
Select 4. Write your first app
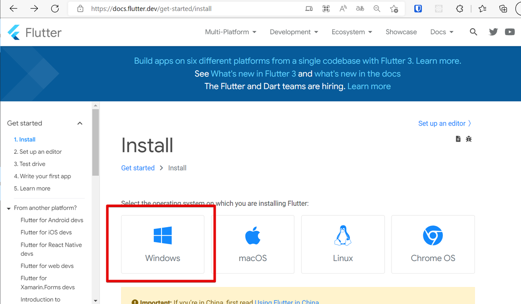point(43,176)
